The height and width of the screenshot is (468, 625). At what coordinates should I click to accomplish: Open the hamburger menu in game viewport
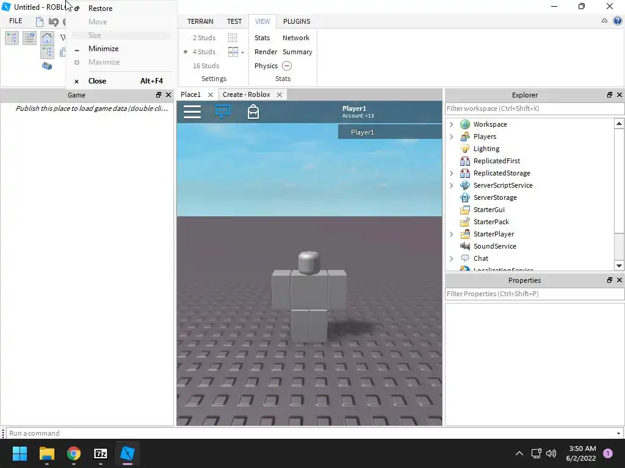coord(192,112)
